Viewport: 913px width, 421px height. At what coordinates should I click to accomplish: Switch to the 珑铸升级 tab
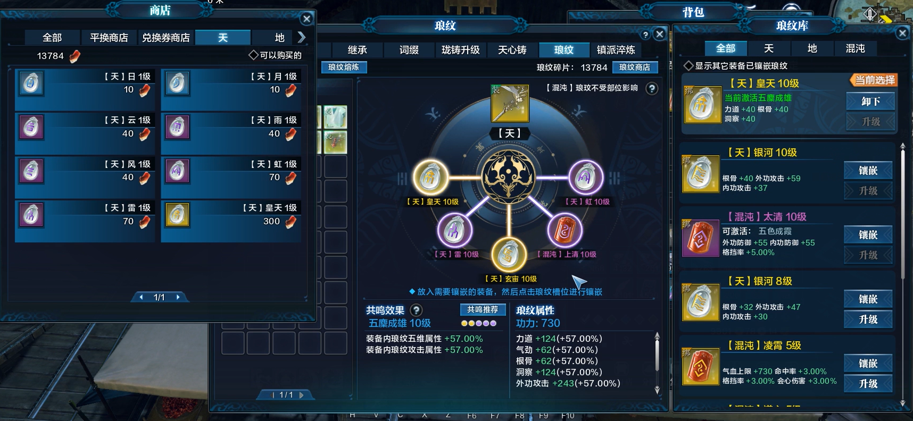point(460,50)
